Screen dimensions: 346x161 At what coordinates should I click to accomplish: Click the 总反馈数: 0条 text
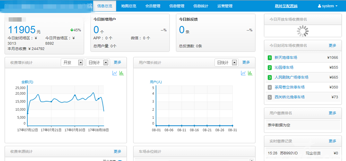point(190,46)
